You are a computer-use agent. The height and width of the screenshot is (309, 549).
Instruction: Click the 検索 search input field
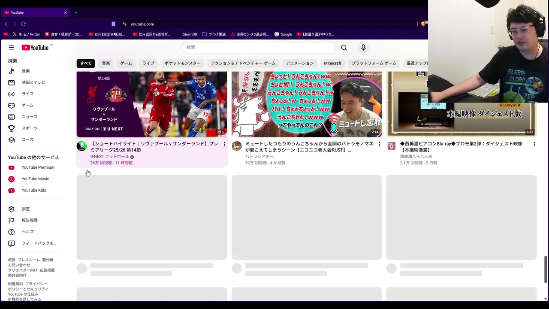tap(258, 48)
